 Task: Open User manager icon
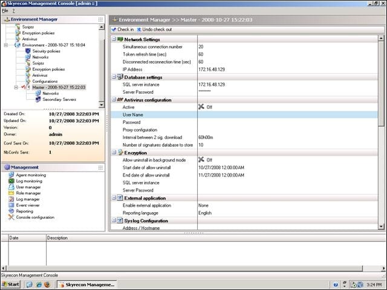pyautogui.click(x=11, y=187)
